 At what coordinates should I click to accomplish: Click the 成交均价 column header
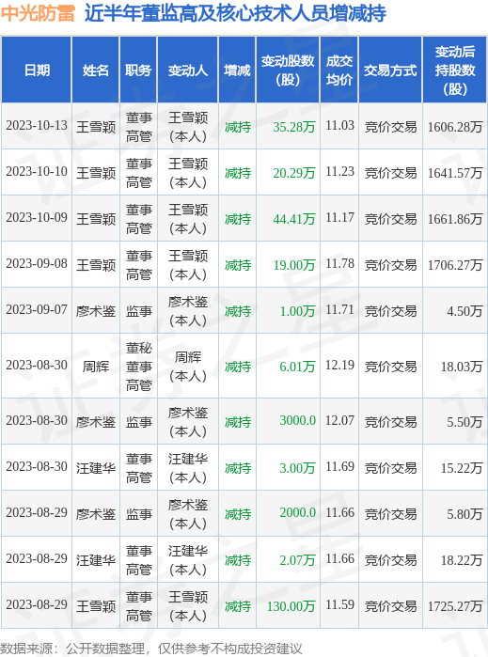click(x=339, y=70)
